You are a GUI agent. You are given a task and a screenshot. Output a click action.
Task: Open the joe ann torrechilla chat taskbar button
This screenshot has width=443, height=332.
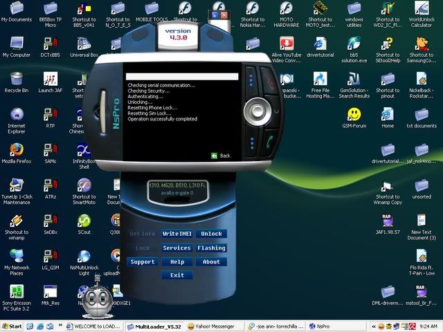click(275, 326)
